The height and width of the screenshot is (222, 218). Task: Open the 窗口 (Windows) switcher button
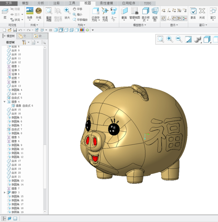pos(213,14)
